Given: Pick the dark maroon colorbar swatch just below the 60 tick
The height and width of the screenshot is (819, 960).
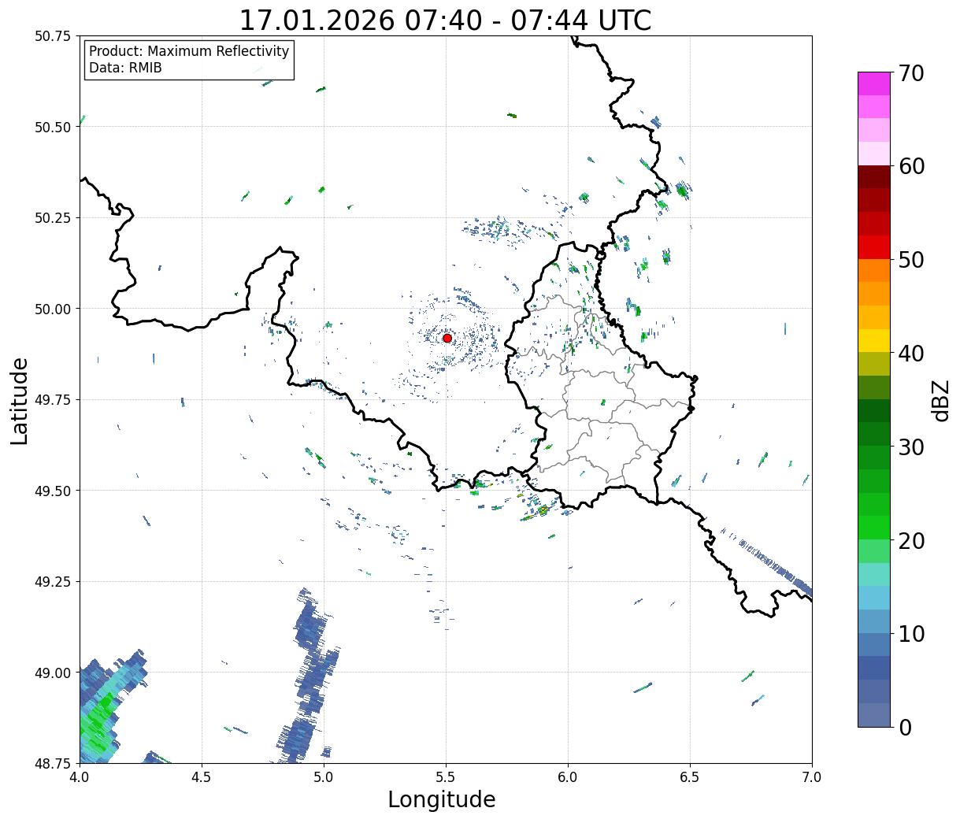Looking at the screenshot, I should point(874,177).
